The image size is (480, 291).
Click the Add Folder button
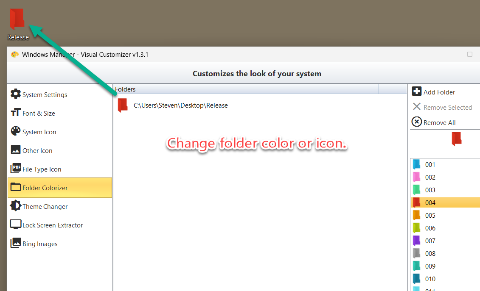[433, 91]
